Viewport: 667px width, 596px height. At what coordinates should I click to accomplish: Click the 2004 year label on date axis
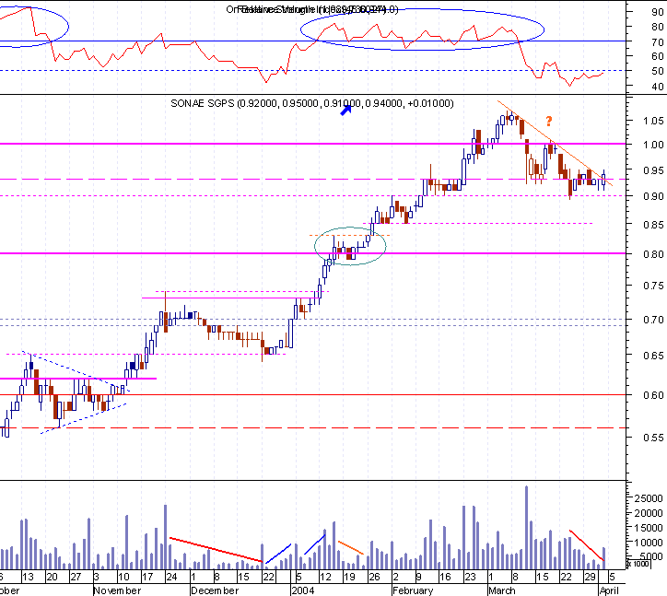(x=302, y=590)
